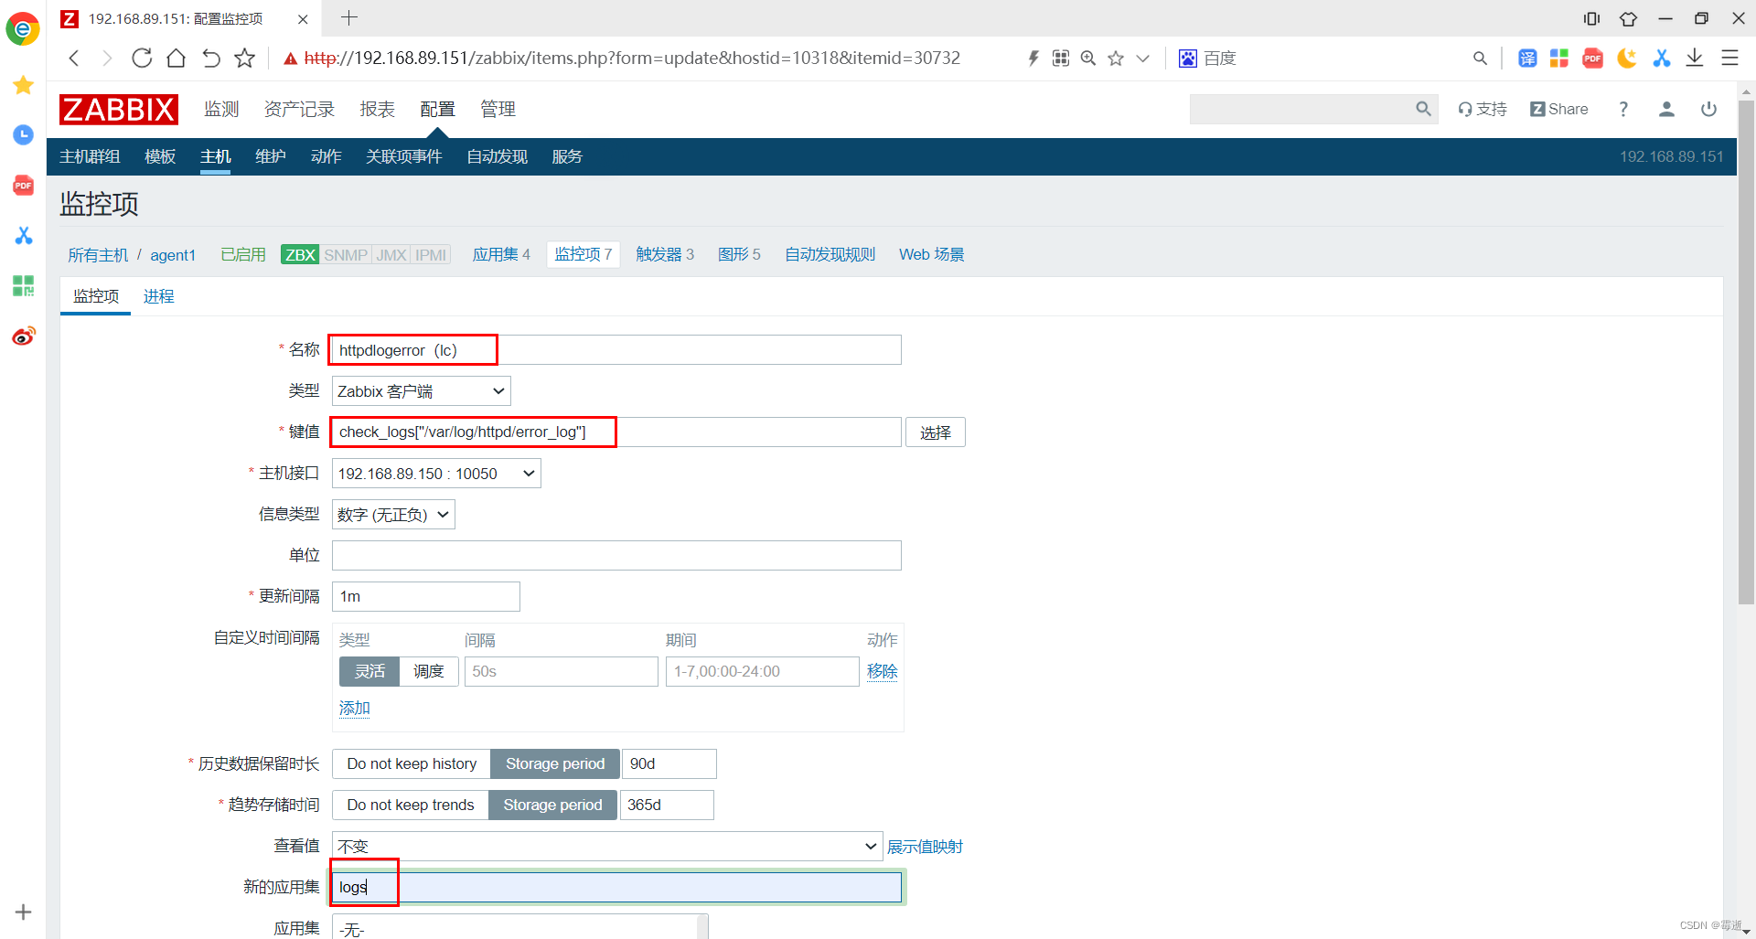Image resolution: width=1756 pixels, height=939 pixels.
Task: Click the 添加 interval link
Action: point(354,708)
